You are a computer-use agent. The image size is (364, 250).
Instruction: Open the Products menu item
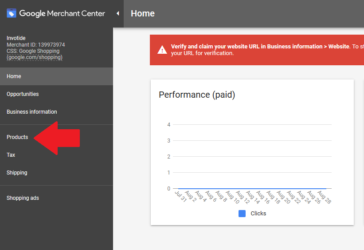point(17,137)
